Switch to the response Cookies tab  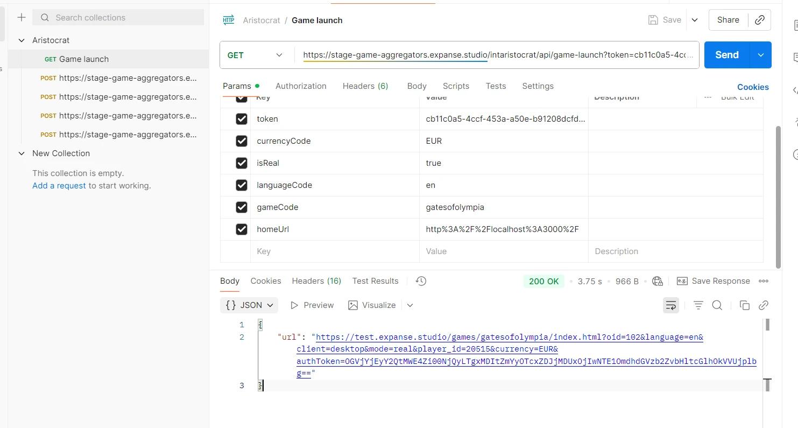pyautogui.click(x=266, y=281)
